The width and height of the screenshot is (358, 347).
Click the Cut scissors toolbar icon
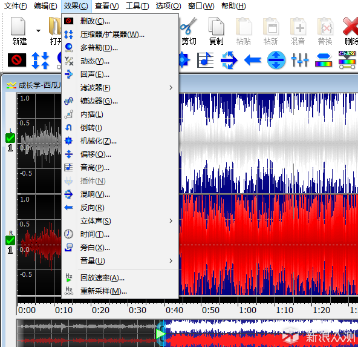pyautogui.click(x=188, y=25)
